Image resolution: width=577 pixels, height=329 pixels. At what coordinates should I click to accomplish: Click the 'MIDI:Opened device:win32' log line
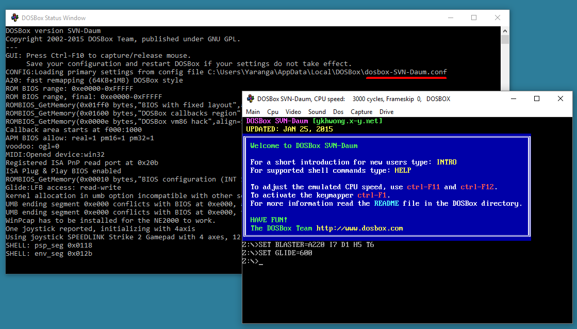(55, 155)
